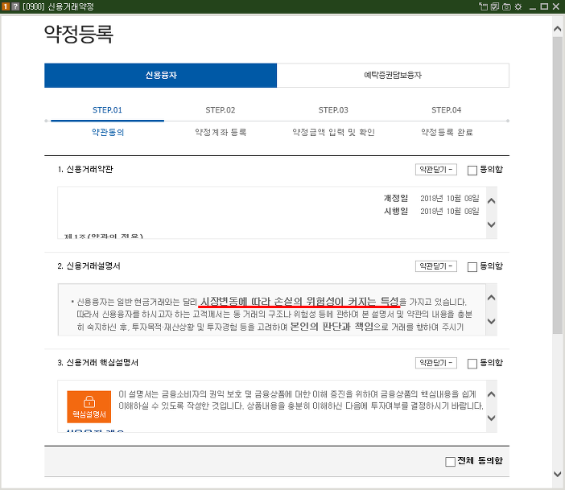Screen dimensions: 565x490
Task: Click underlined text 시장변동에 따라 손실의 위험성이 커지는 특성
Action: pyautogui.click(x=299, y=302)
